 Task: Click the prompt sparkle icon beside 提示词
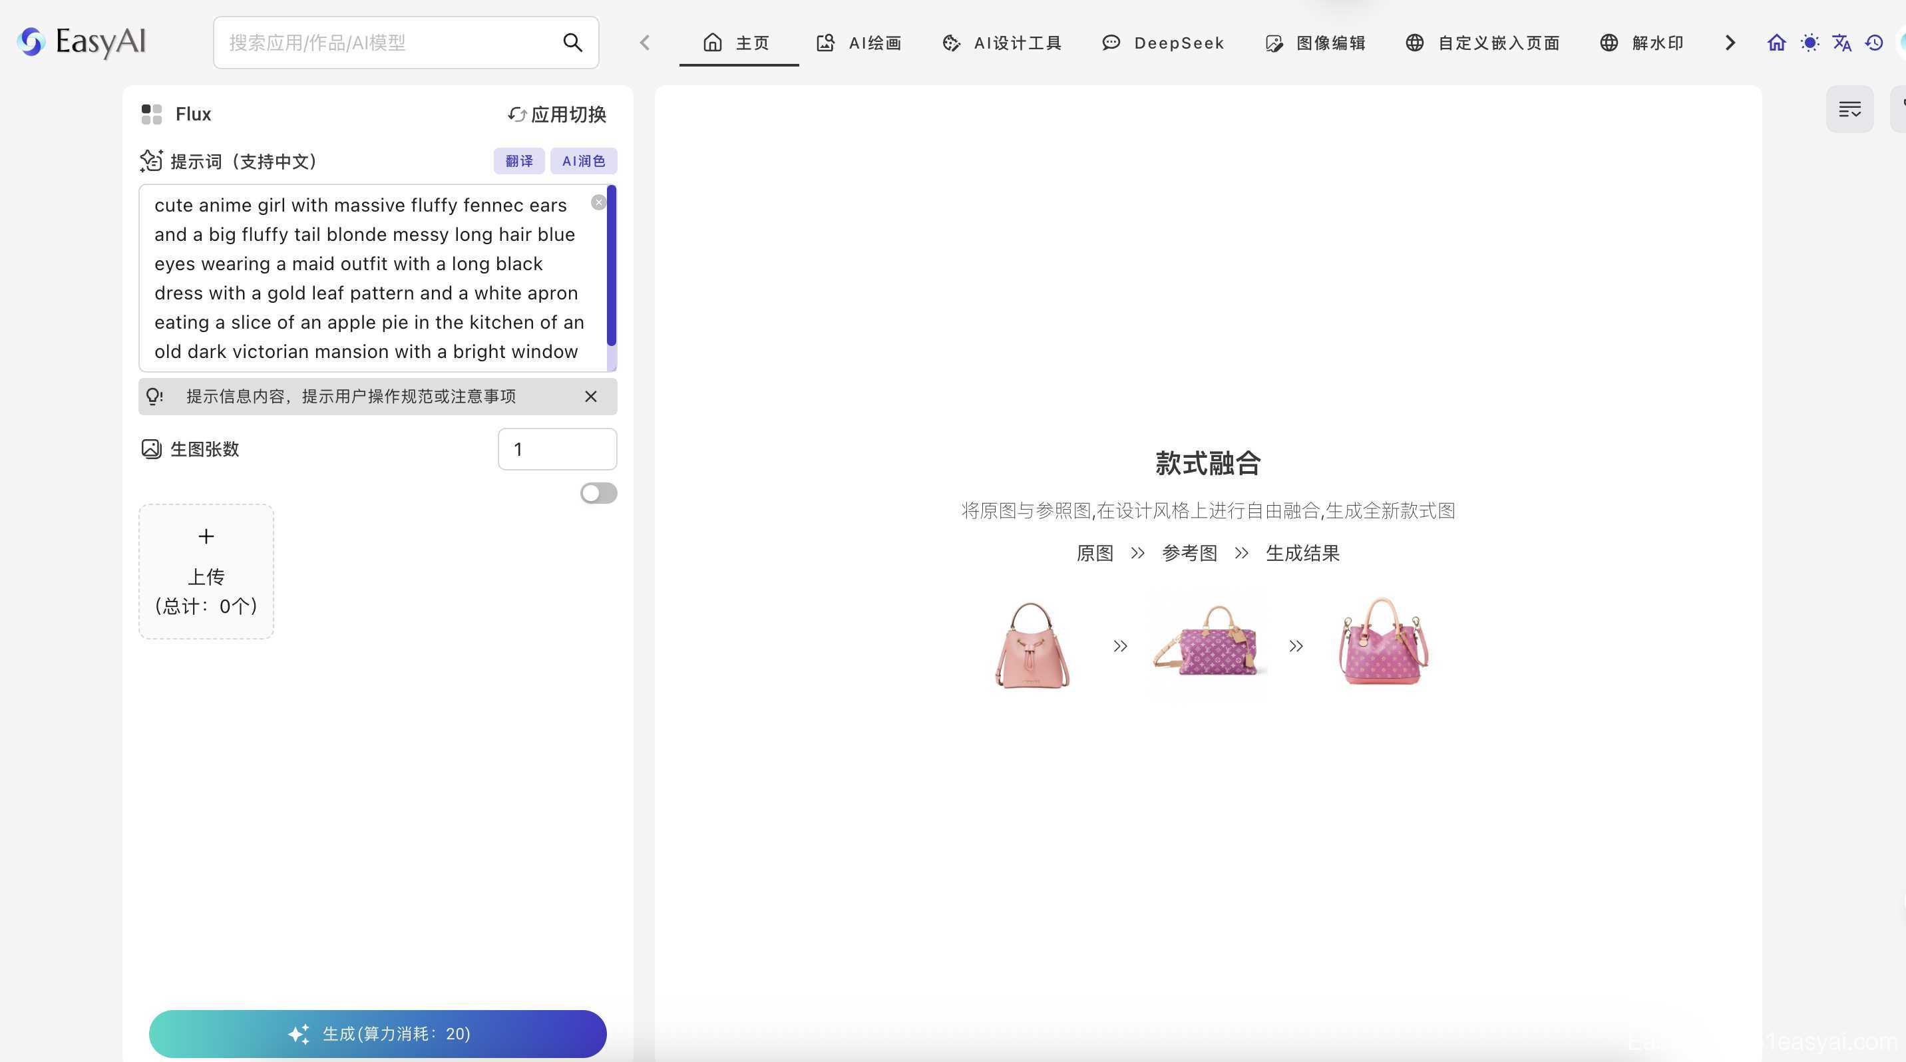click(x=151, y=160)
